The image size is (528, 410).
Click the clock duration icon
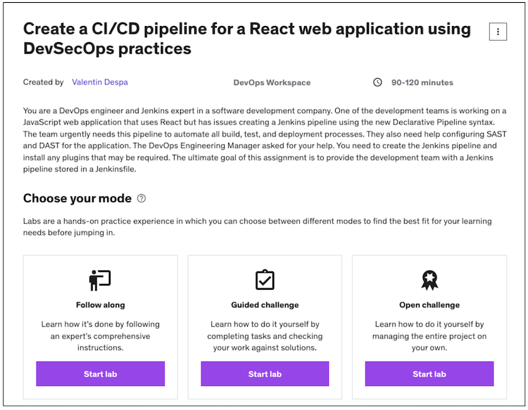(377, 82)
